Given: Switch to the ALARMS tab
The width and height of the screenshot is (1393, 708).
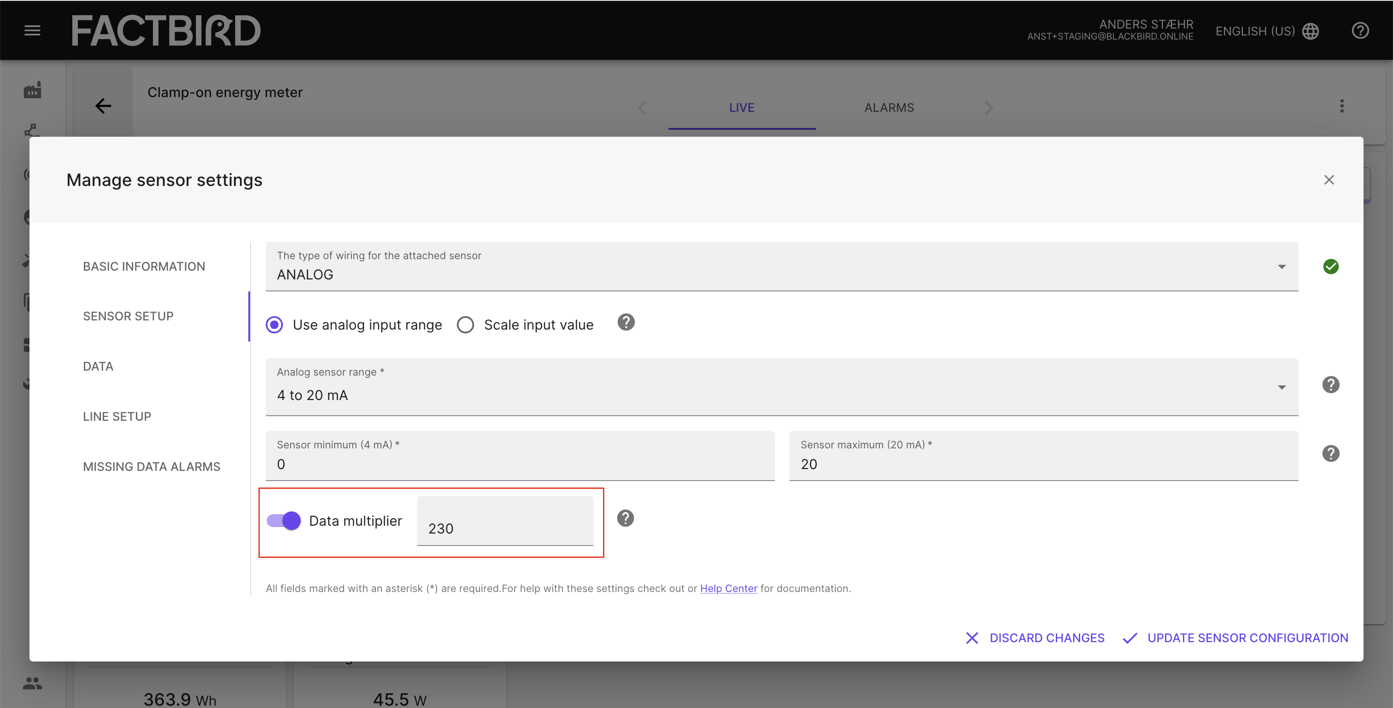Looking at the screenshot, I should tap(889, 108).
